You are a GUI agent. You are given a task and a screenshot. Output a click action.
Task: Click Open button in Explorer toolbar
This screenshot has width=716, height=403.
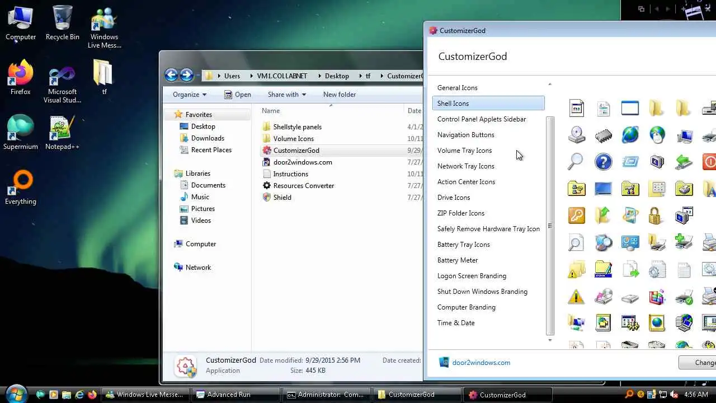pos(237,95)
